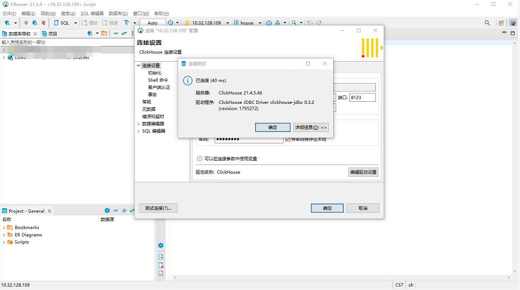The image size is (520, 290).
Task: Click the 取消 button
Action: pyautogui.click(x=363, y=208)
